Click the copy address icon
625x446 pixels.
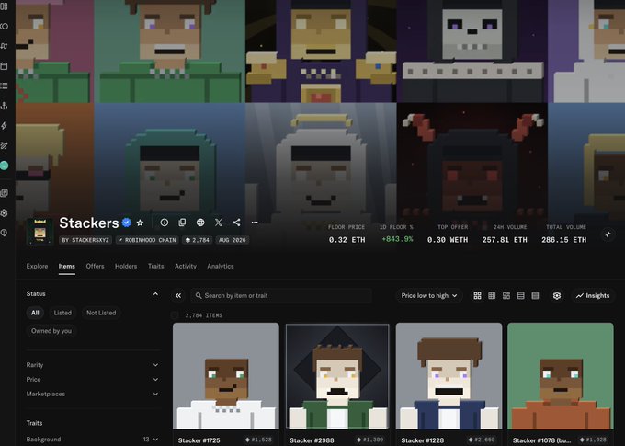(x=182, y=223)
